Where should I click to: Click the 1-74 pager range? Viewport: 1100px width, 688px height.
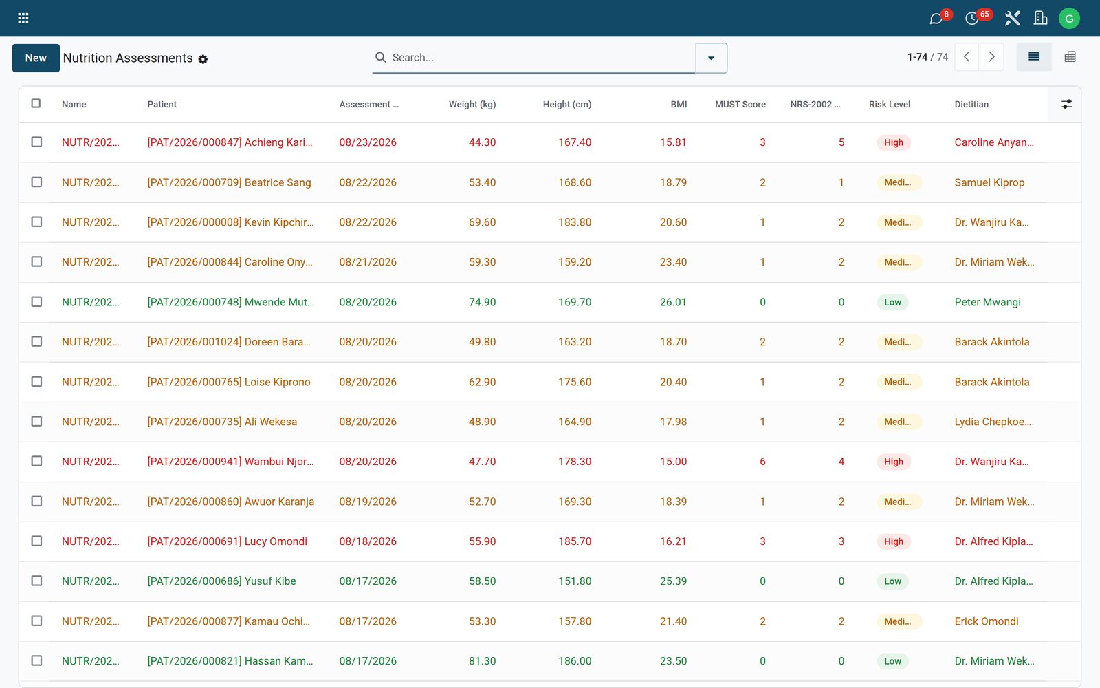click(917, 57)
